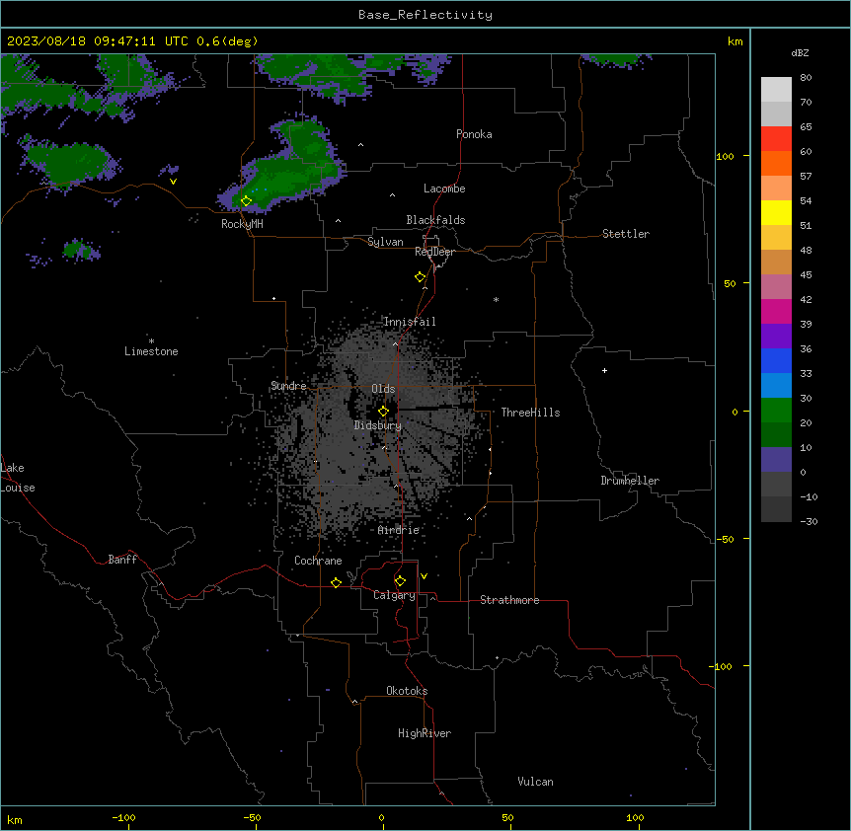Click the slate purple swatch between 10 and 0
Image resolution: width=851 pixels, height=831 pixels.
coord(776,460)
